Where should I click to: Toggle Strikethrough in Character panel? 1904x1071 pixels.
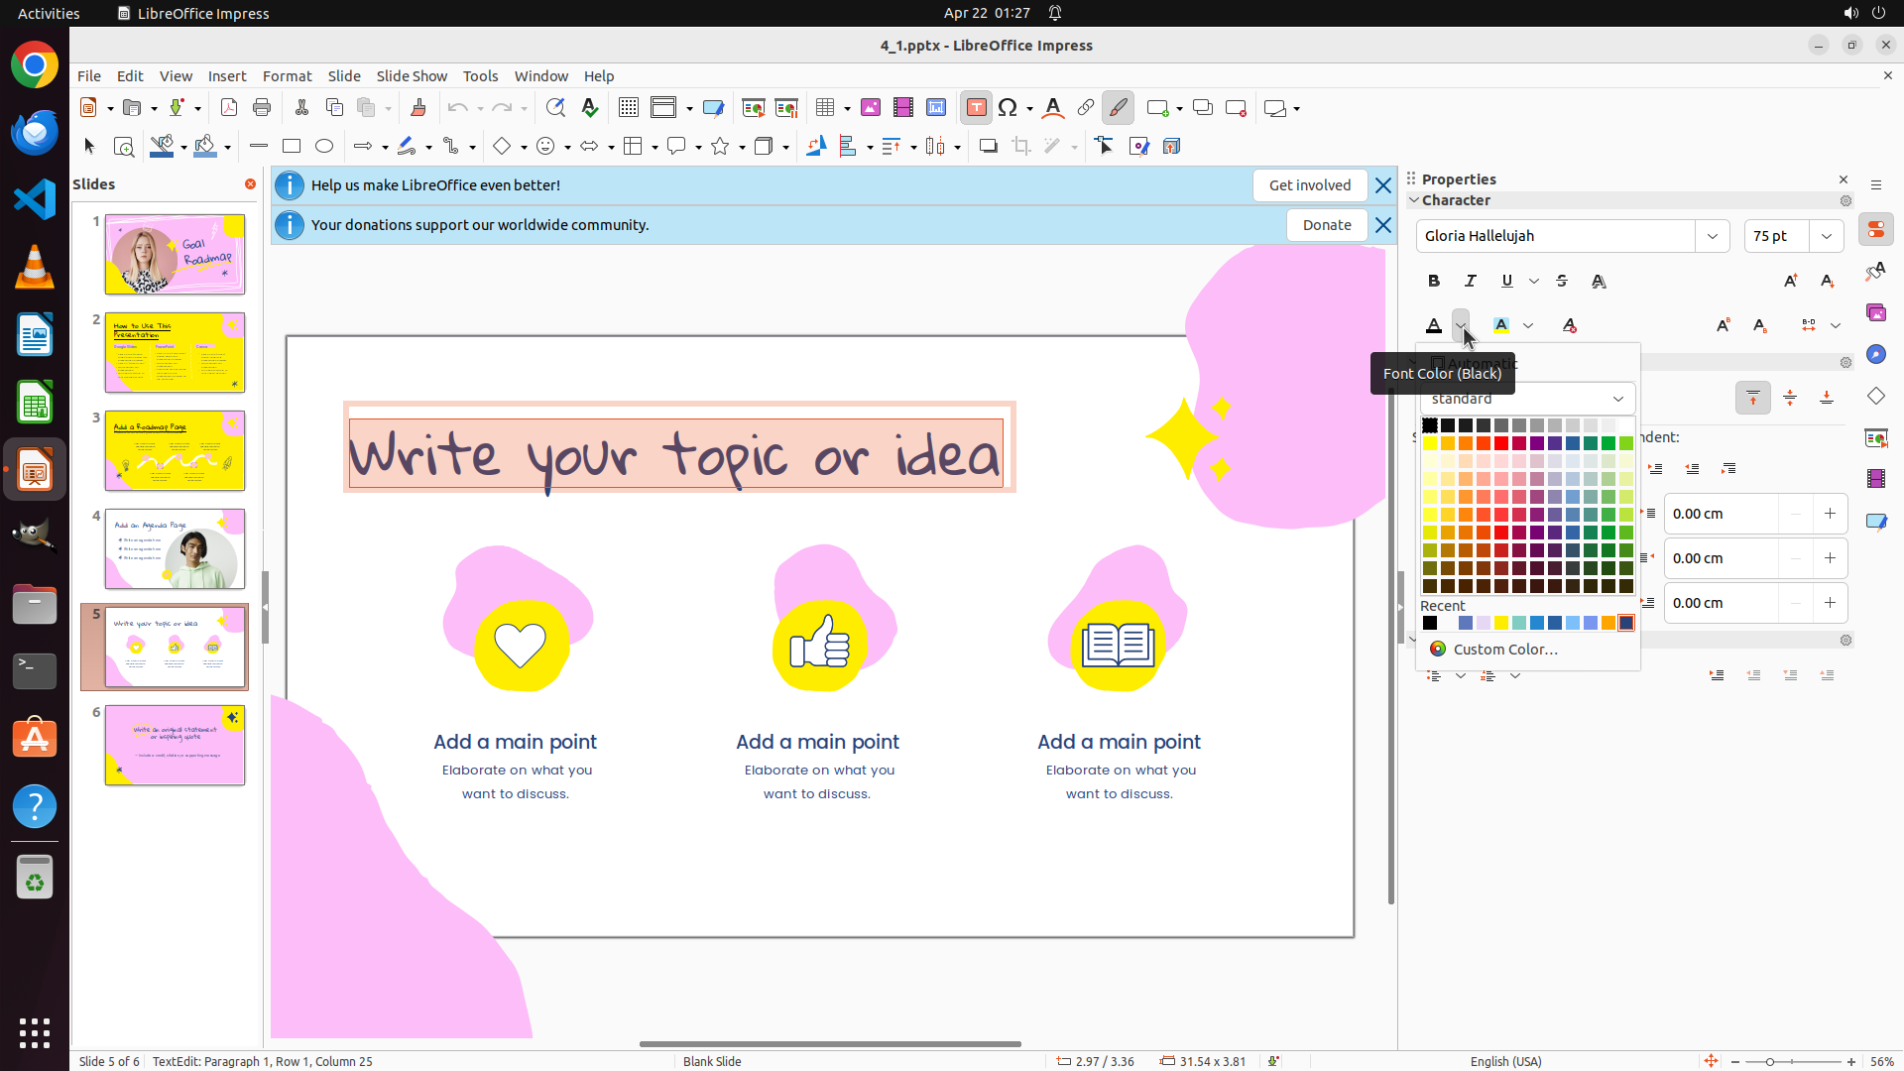[1562, 281]
